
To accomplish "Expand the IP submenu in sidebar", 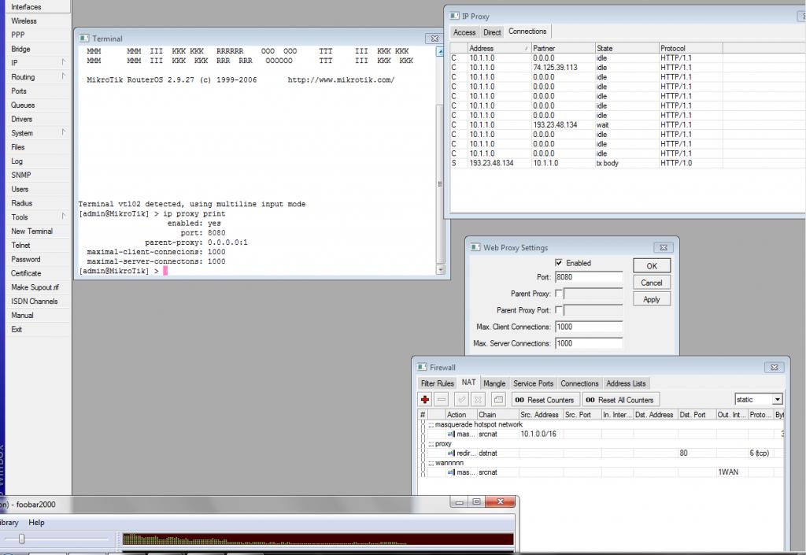I will 63,62.
